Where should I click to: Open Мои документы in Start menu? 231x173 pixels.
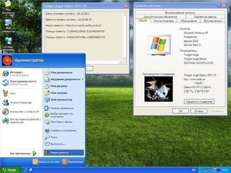click(x=59, y=73)
